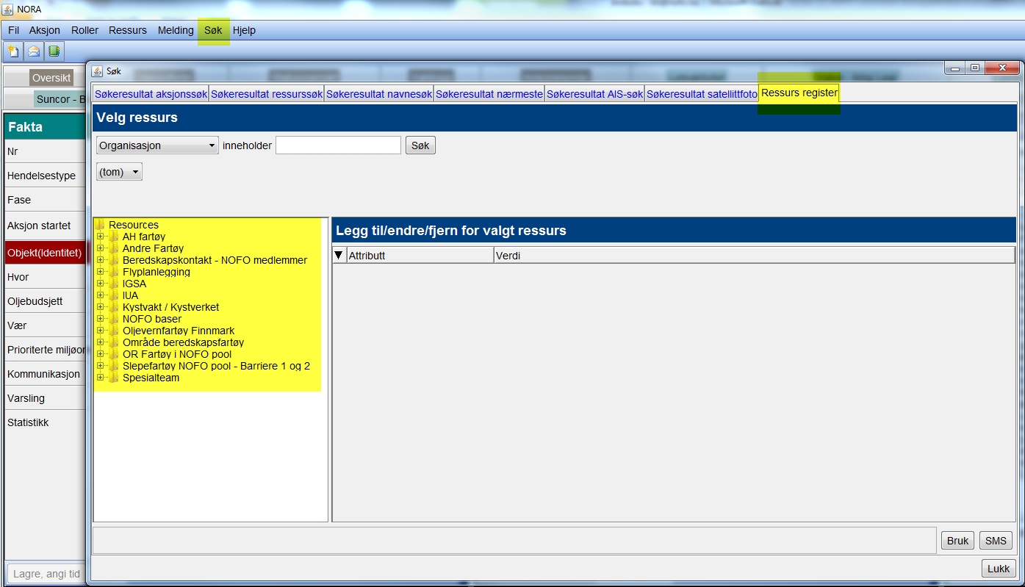
Task: Open the Ressurs menu
Action: pos(128,30)
